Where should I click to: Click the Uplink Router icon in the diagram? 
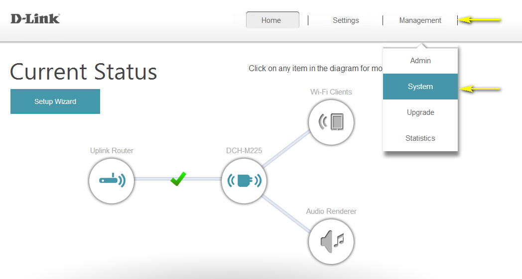112,180
